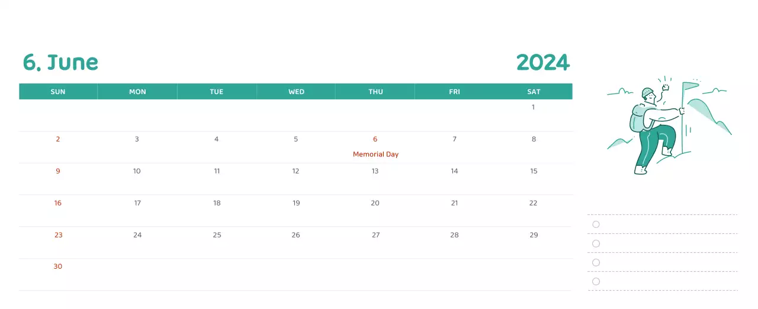Open the Memorial Day event label

375,154
